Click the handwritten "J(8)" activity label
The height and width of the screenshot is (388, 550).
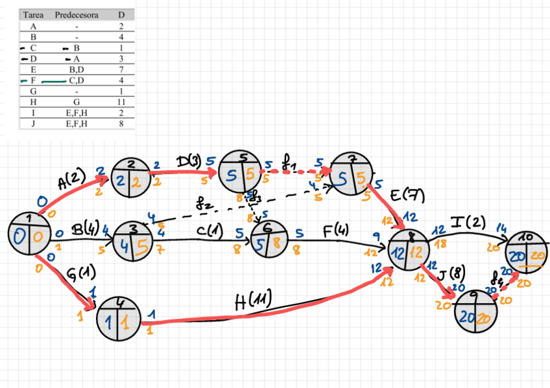452,273
